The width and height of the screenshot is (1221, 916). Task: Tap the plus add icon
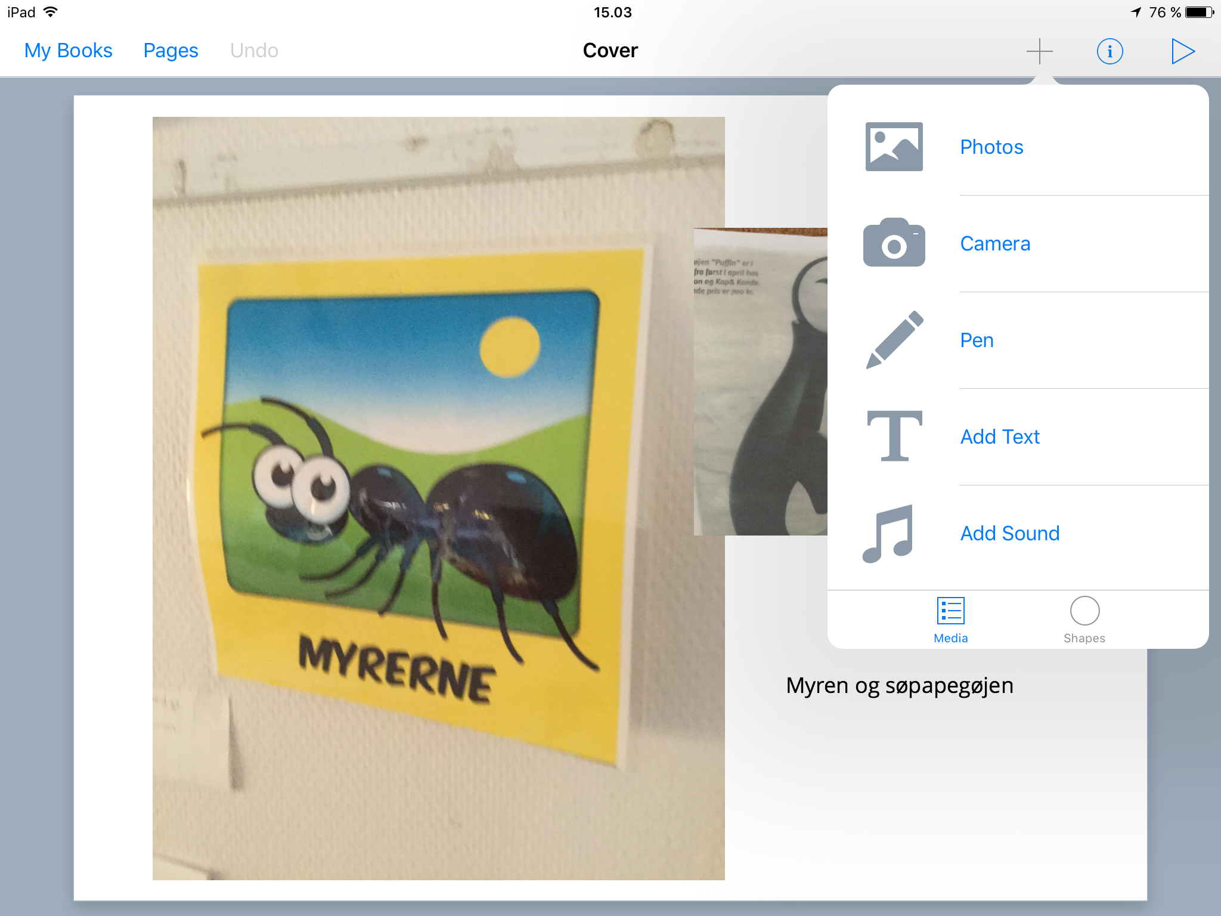pos(1039,51)
